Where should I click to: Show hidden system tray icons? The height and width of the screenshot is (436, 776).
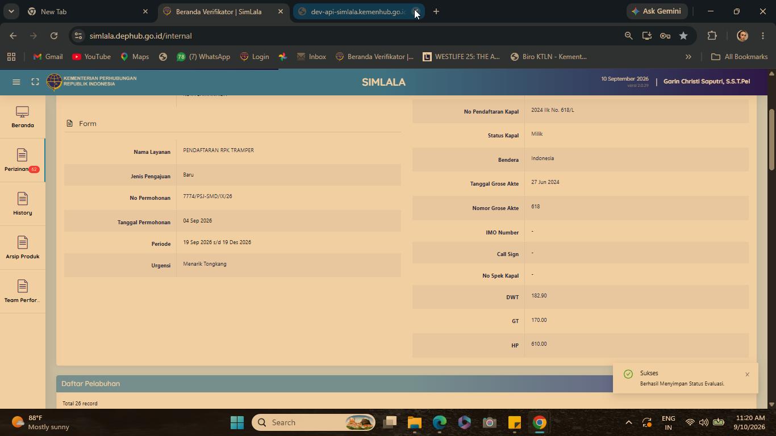pos(628,422)
